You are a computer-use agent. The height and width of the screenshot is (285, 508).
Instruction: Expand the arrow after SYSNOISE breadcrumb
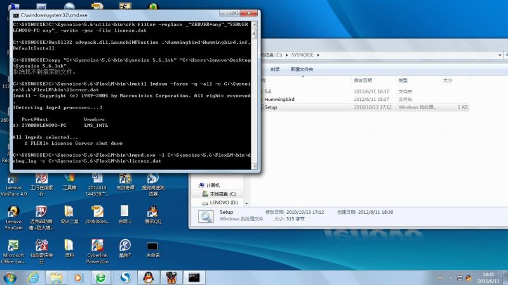tap(318, 55)
